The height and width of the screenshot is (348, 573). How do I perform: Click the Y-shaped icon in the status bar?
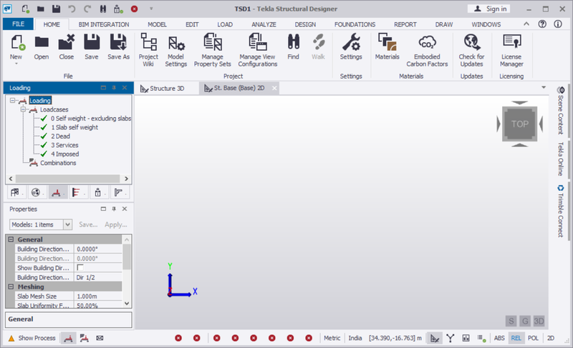click(451, 338)
